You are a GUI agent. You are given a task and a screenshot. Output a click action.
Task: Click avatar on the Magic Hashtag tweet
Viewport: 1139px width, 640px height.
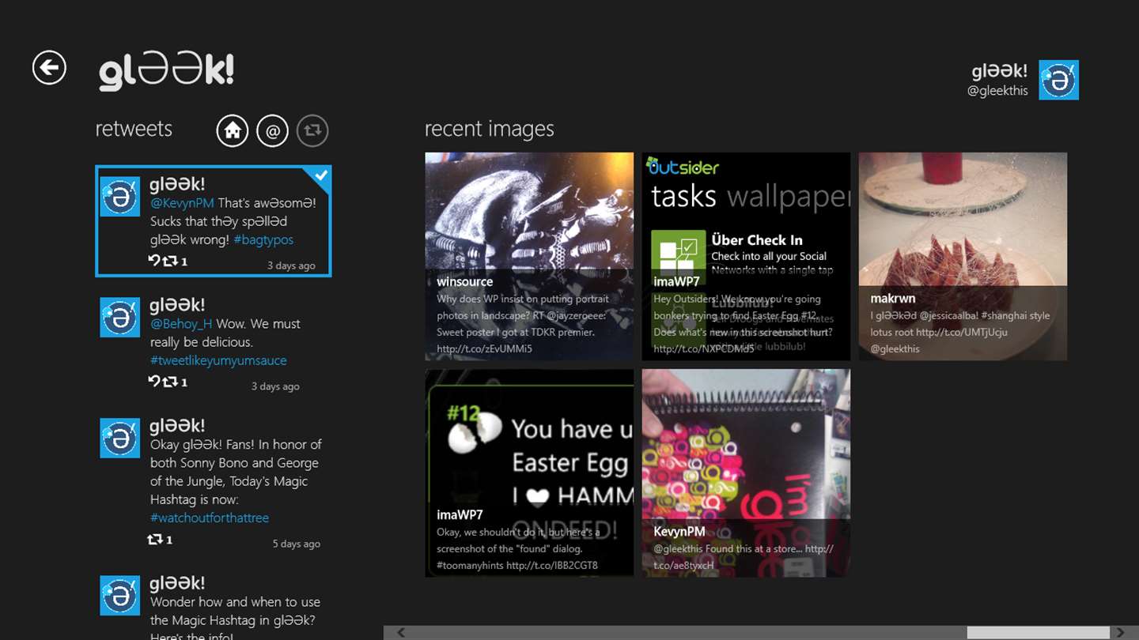pos(119,439)
